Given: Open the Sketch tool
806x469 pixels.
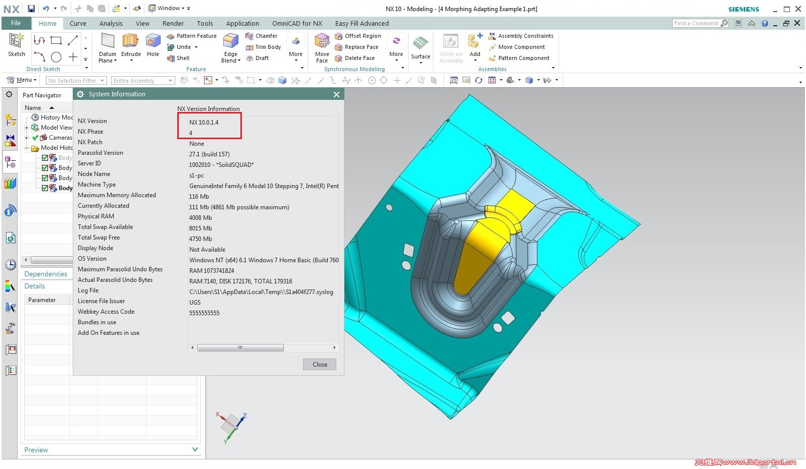Looking at the screenshot, I should [x=16, y=44].
